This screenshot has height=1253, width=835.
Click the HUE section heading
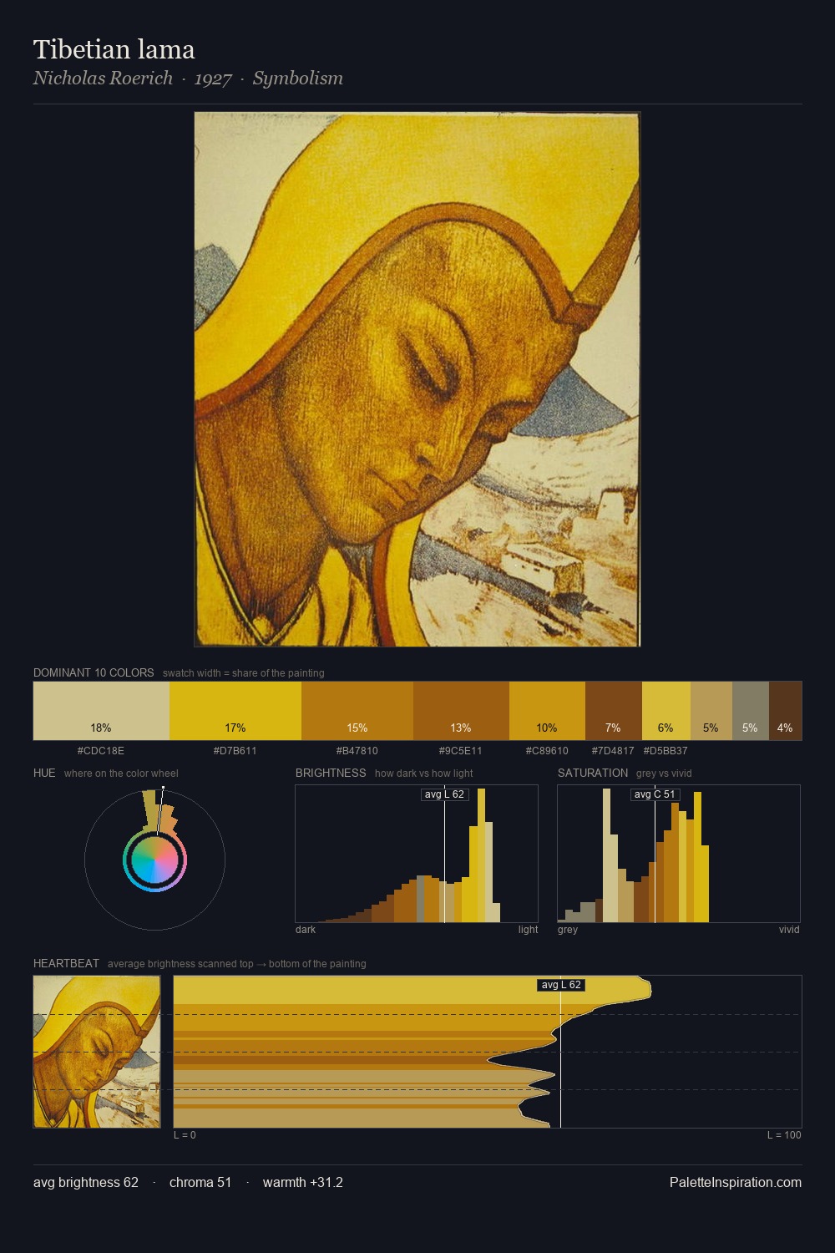coord(44,773)
